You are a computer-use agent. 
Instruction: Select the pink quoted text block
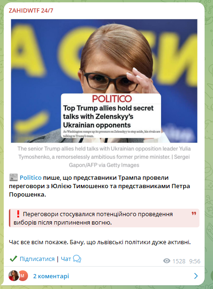tap(104, 218)
